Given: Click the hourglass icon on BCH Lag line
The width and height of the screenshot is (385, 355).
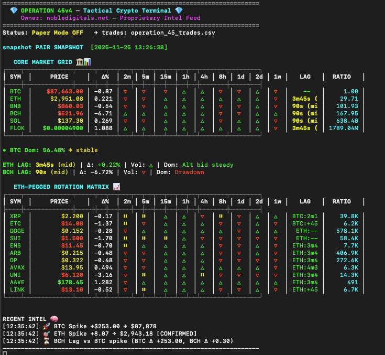Looking at the screenshot, I should [46, 341].
